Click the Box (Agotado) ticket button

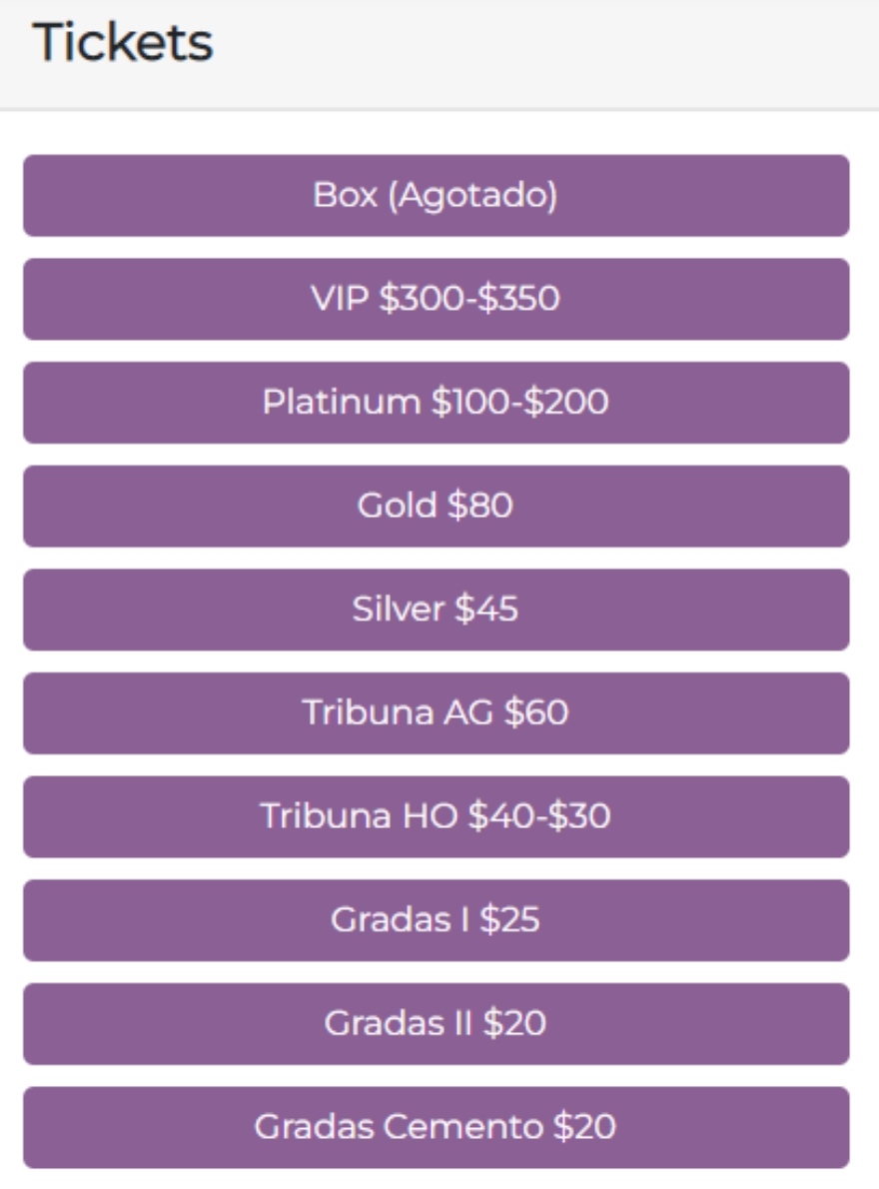pos(436,196)
